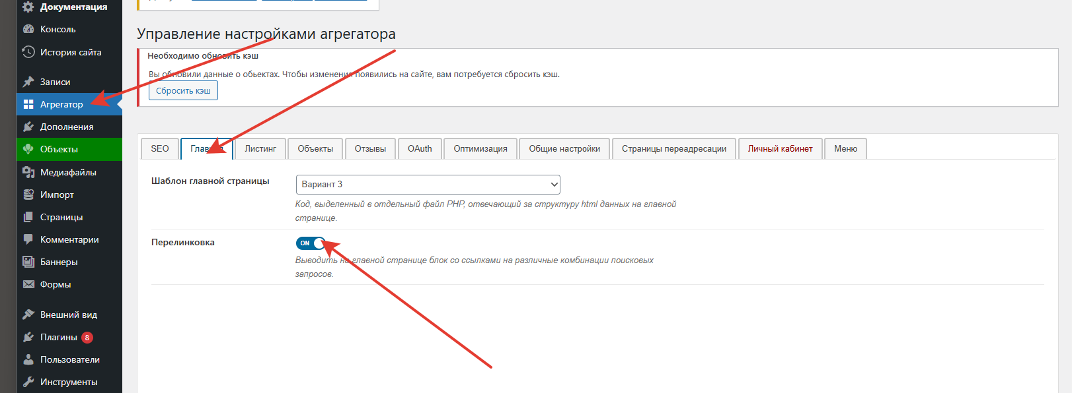Open Posts via the pushpin icon

click(28, 82)
